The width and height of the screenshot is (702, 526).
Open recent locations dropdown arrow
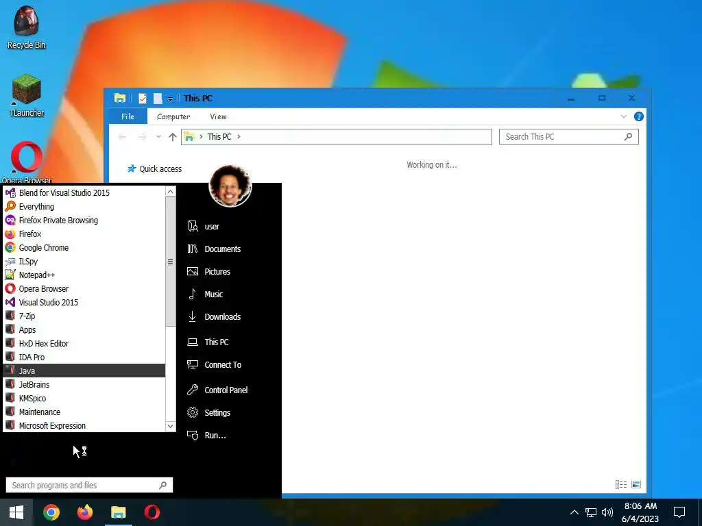coord(158,137)
